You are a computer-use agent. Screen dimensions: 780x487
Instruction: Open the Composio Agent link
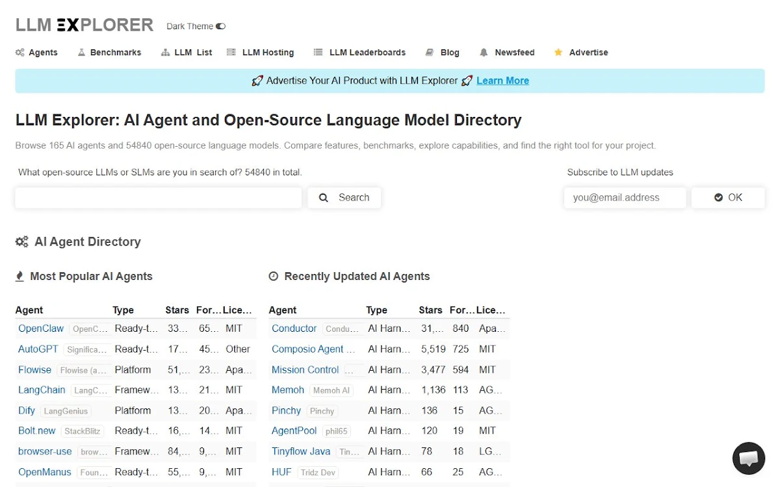tap(313, 349)
